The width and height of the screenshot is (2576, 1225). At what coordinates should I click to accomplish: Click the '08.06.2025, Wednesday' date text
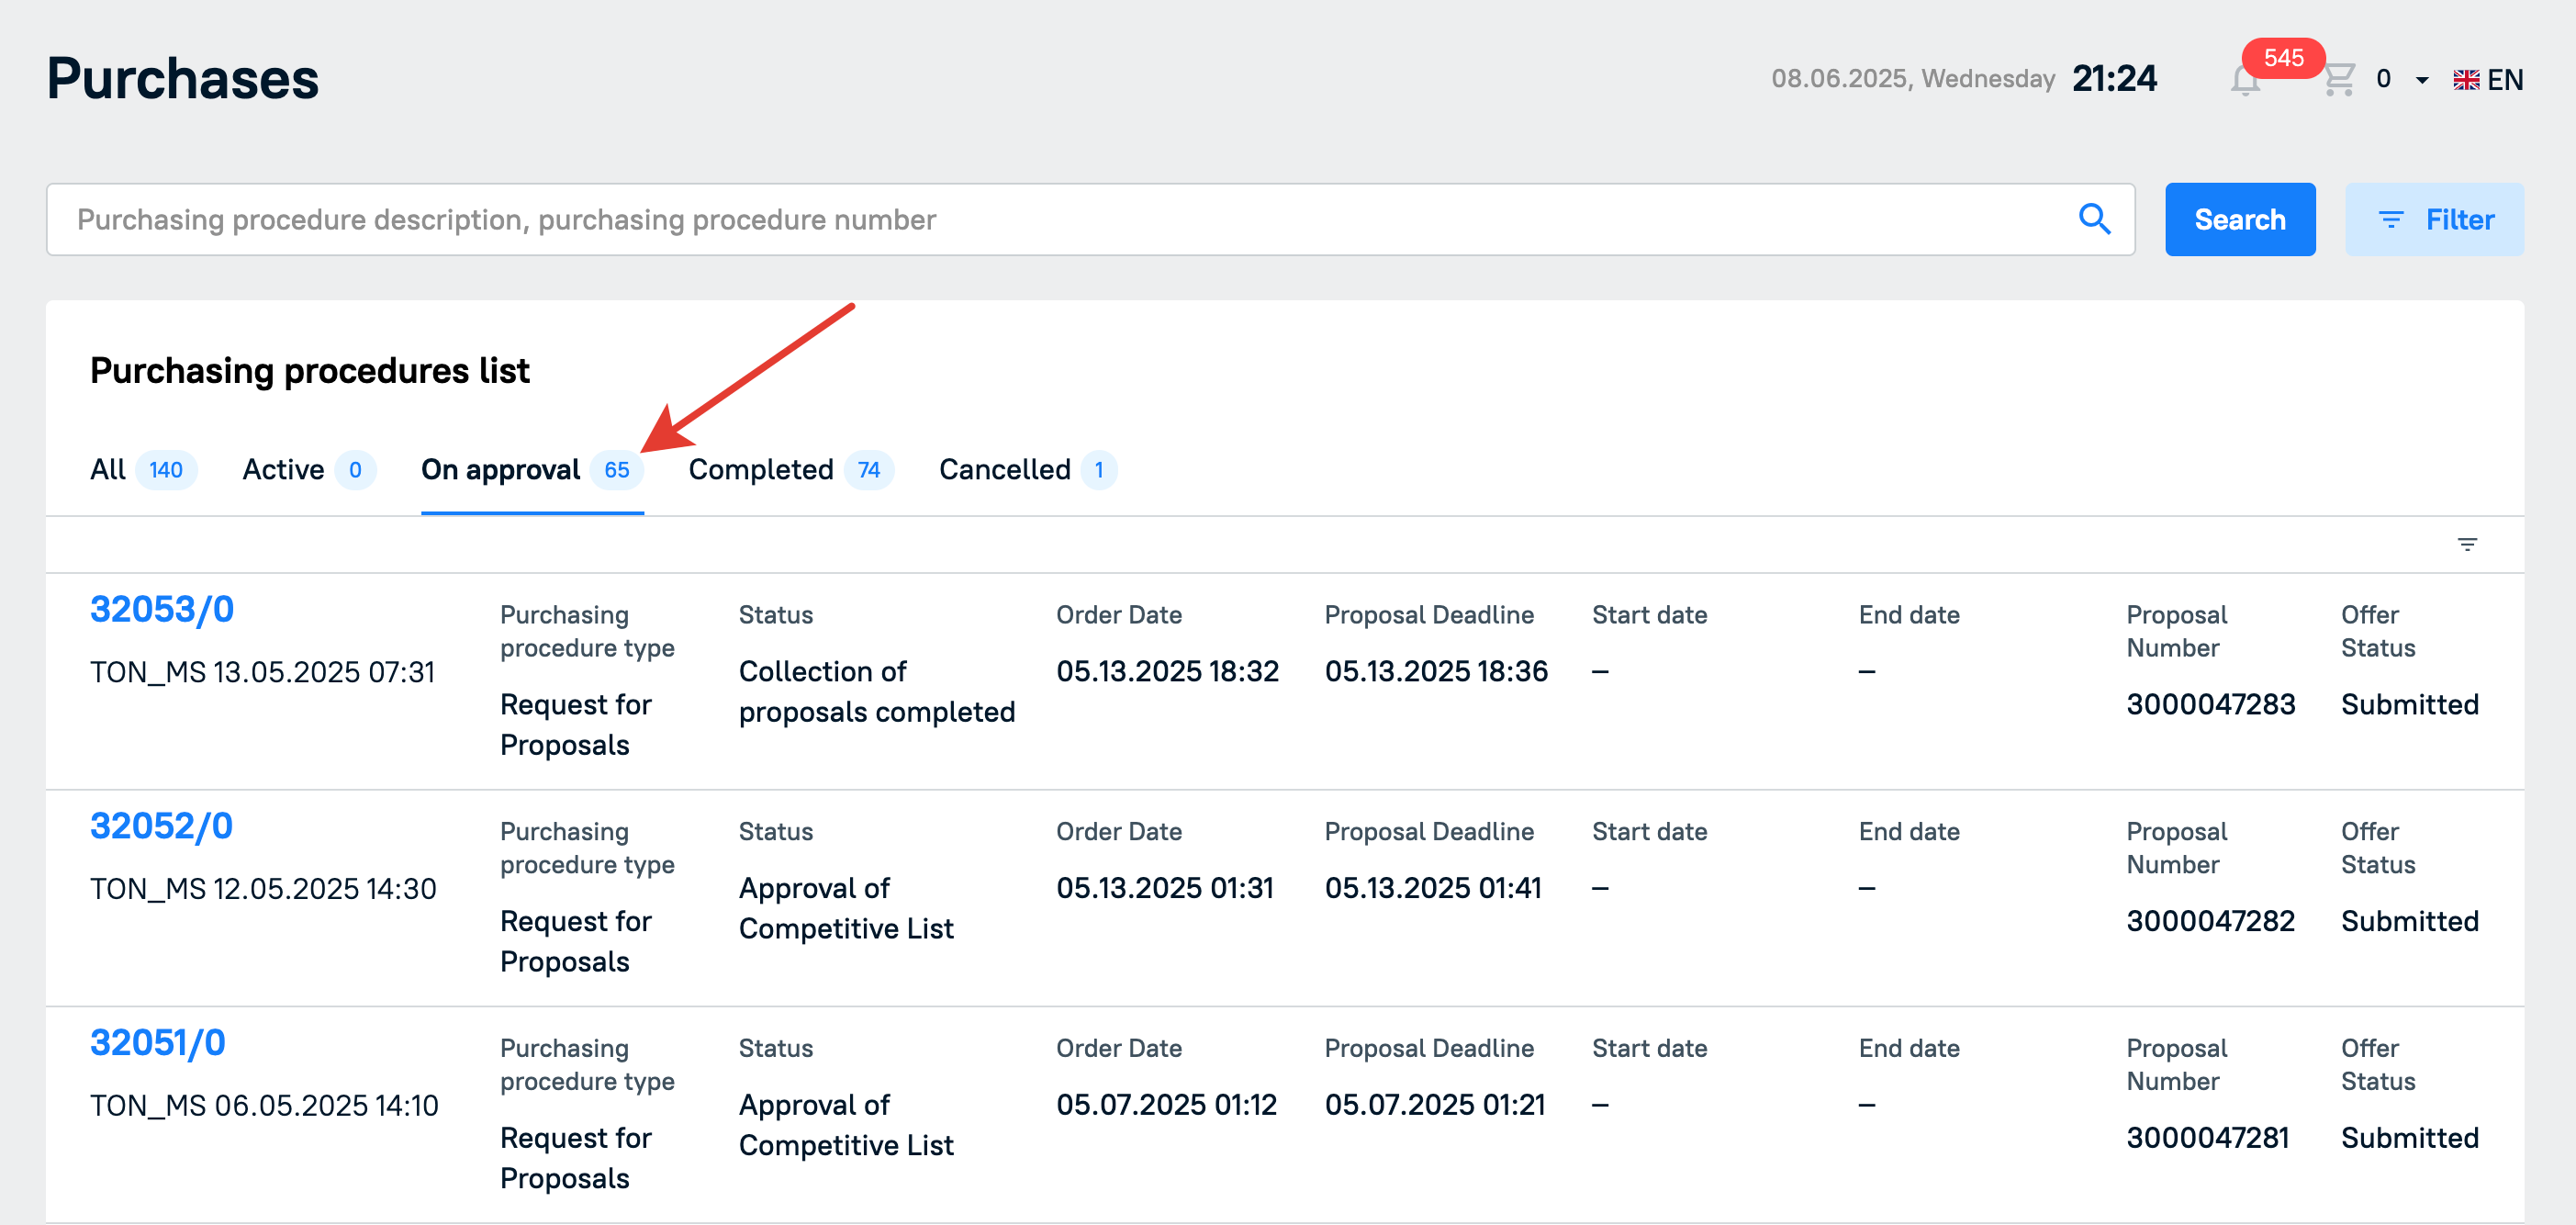pyautogui.click(x=1913, y=80)
